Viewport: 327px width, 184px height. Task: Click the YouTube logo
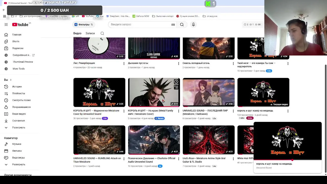(20, 25)
